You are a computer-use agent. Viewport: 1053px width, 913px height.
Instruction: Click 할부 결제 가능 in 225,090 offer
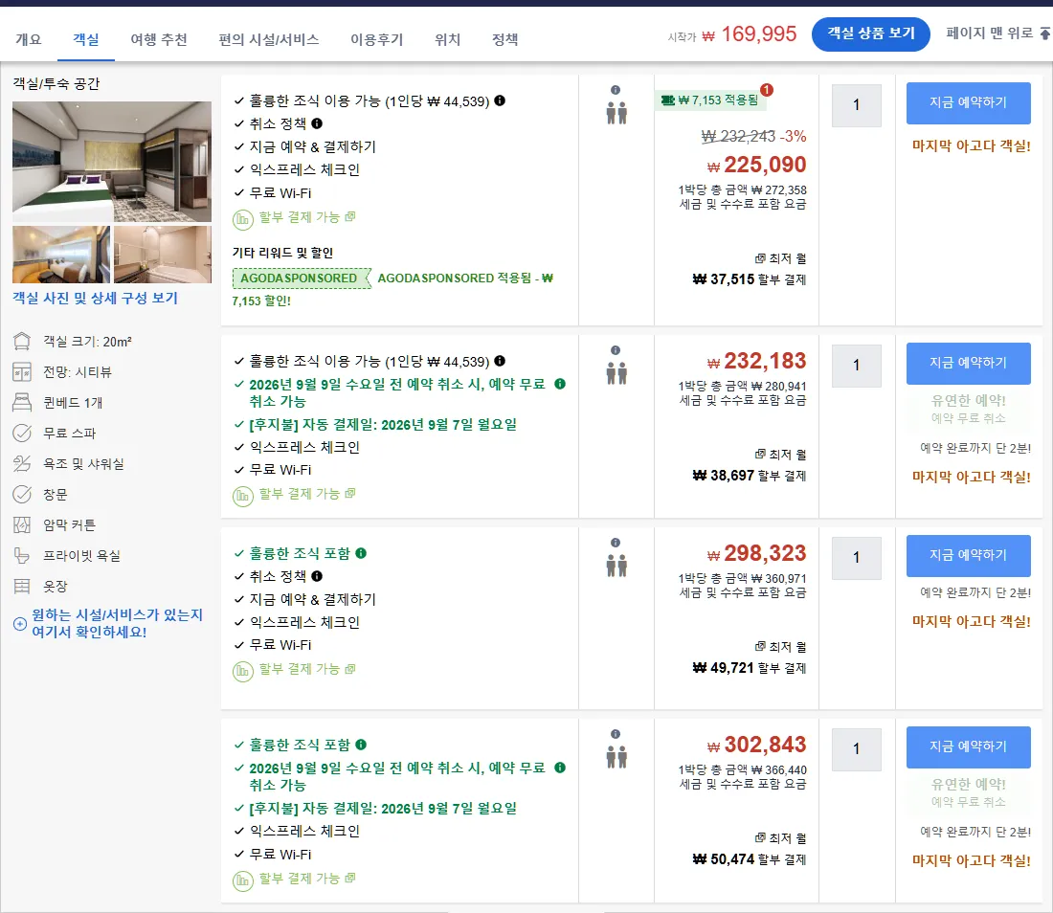[307, 217]
